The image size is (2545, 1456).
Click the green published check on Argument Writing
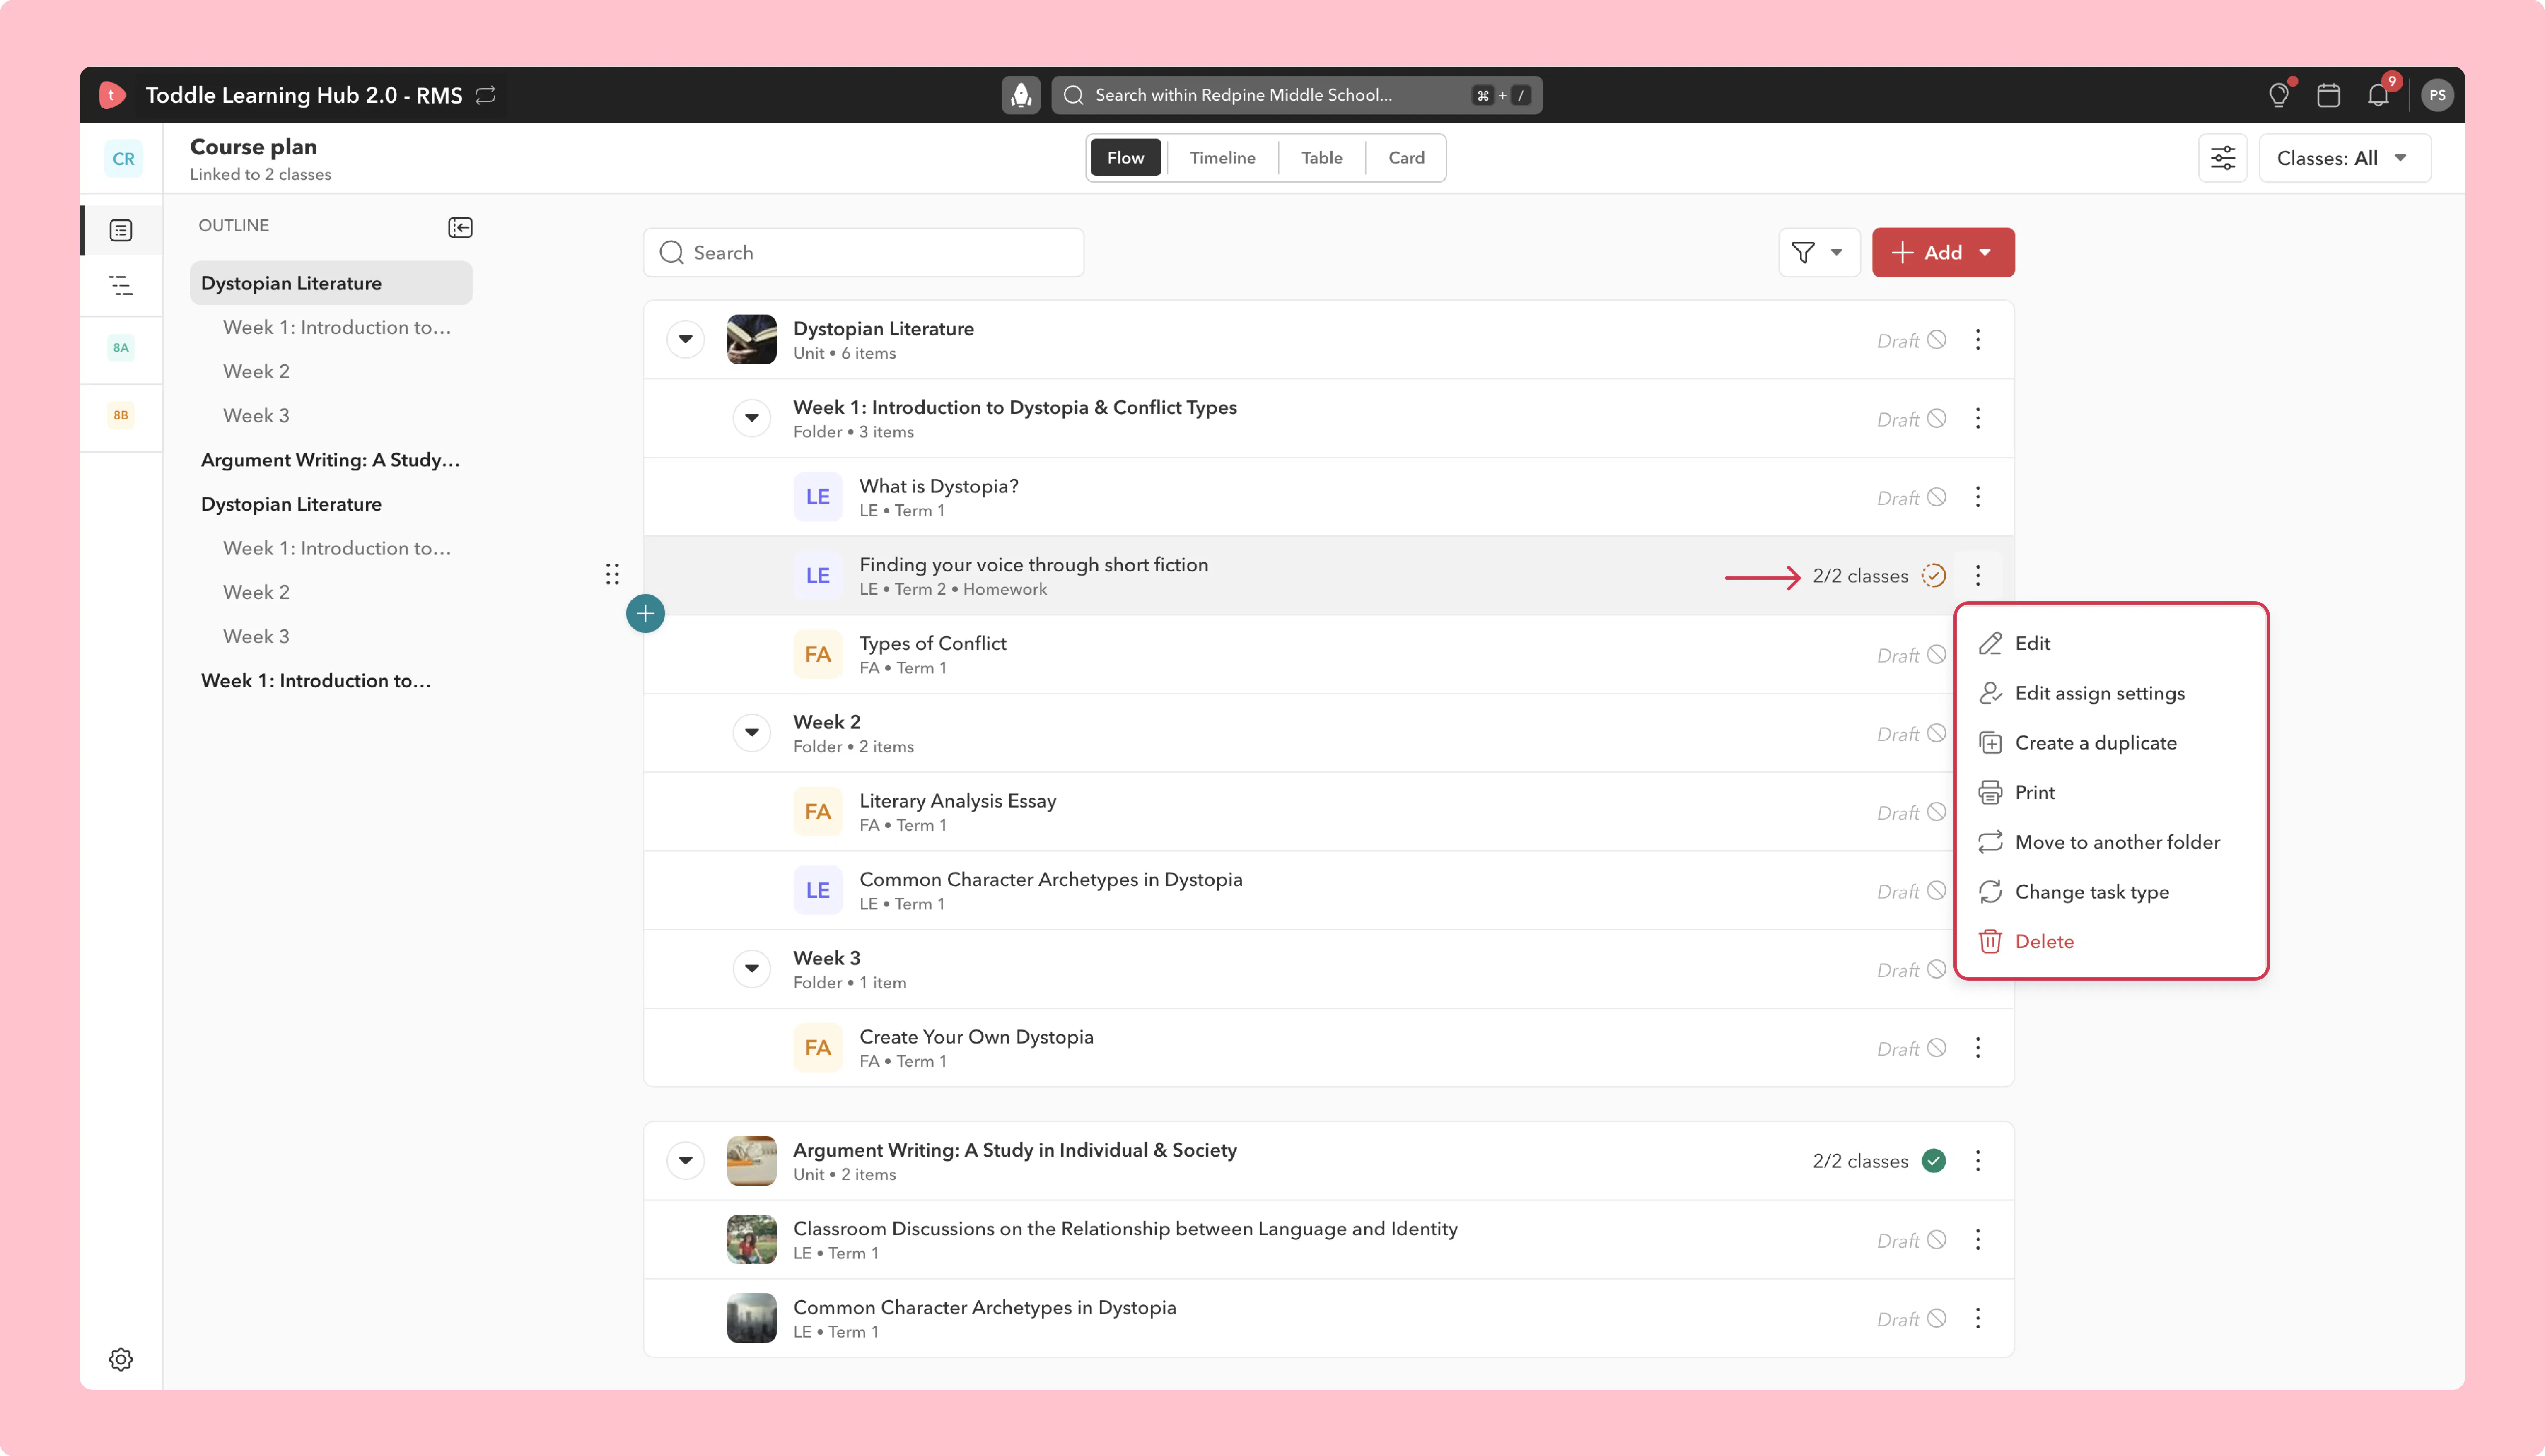tap(1933, 1161)
